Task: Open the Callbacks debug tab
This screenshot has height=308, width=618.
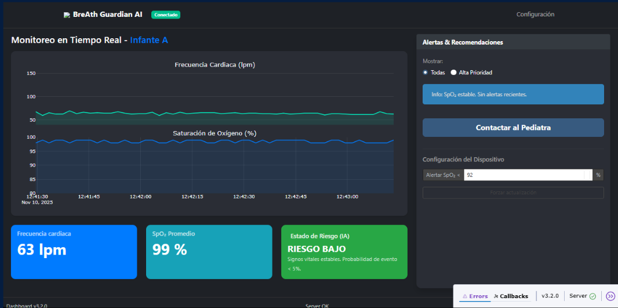Action: (x=511, y=296)
